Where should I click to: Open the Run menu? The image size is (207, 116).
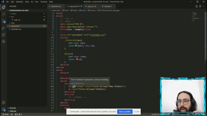pos(37,2)
